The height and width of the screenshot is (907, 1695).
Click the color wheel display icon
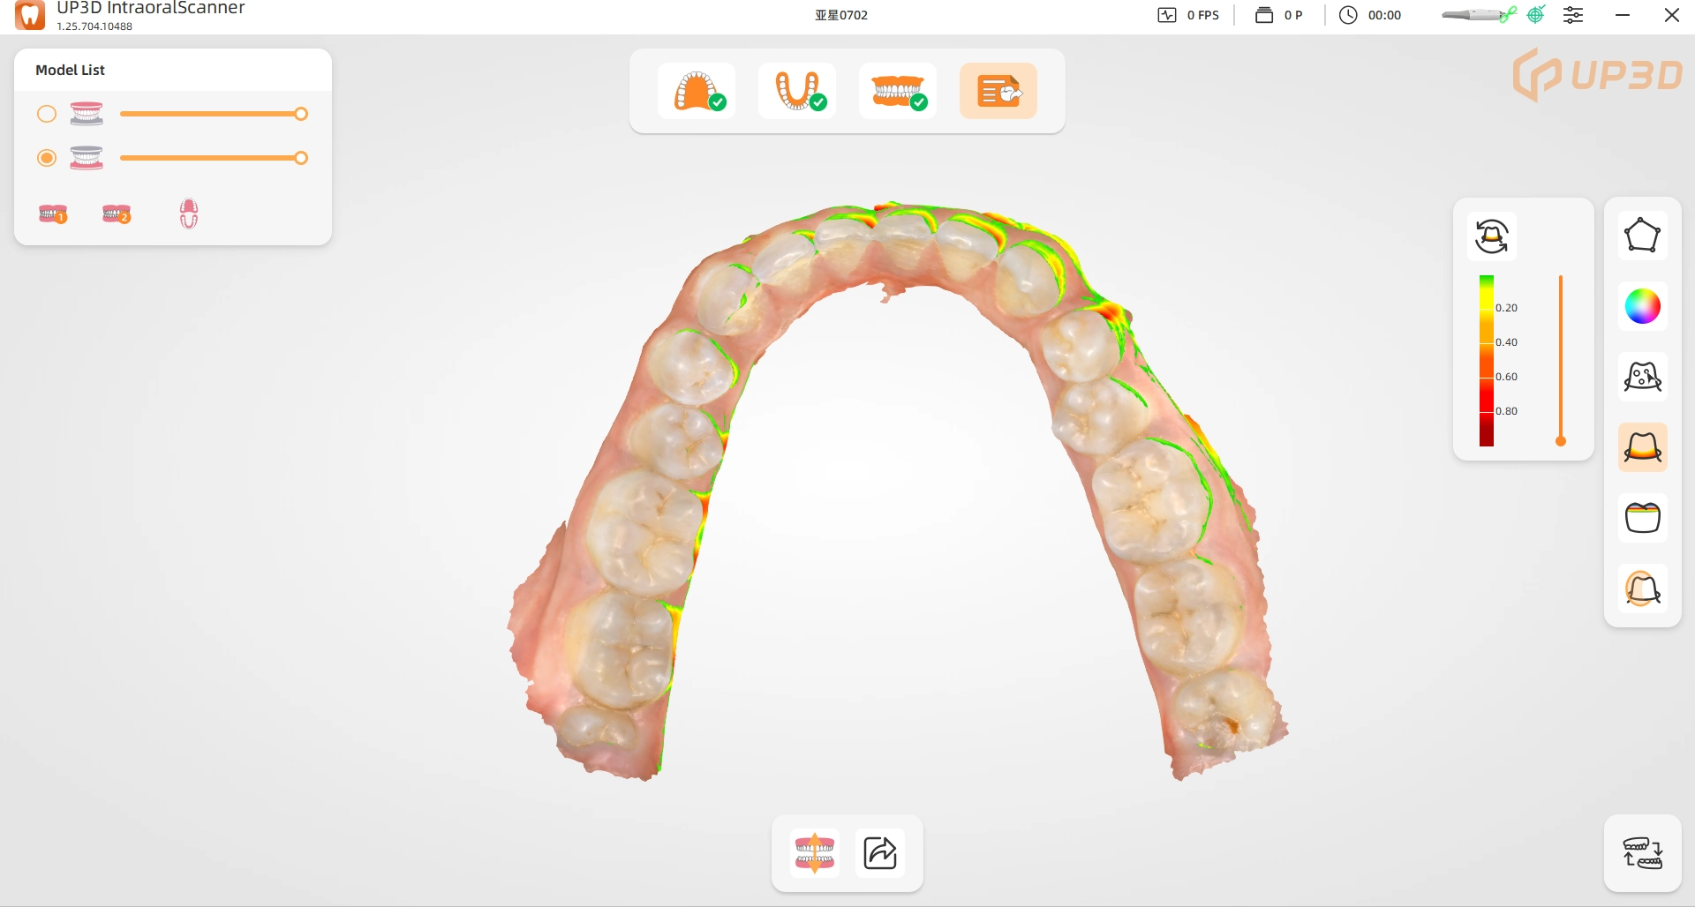click(x=1642, y=306)
